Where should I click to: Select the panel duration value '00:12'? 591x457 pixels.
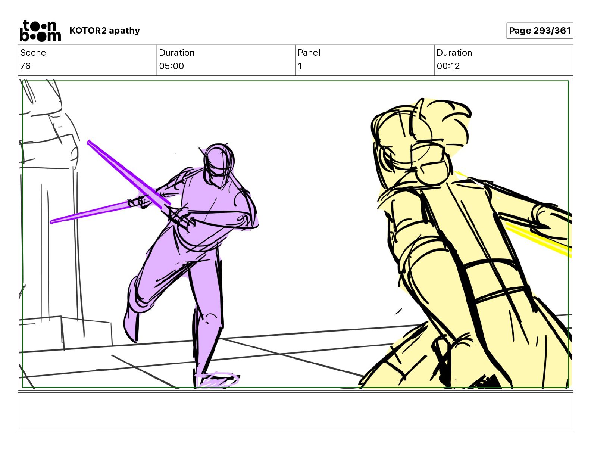[448, 66]
